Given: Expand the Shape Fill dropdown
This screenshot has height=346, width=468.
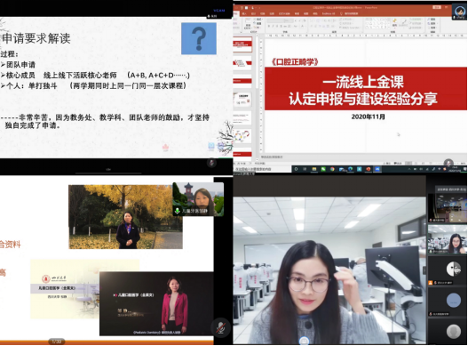Looking at the screenshot, I should pyautogui.click(x=416, y=20).
